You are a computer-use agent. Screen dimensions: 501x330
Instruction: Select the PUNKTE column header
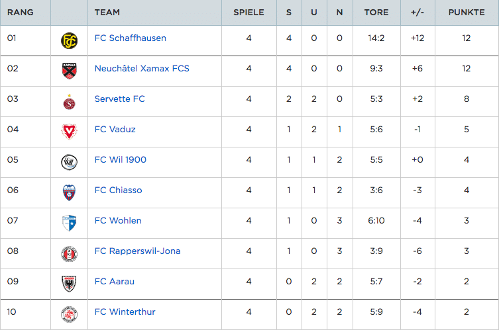click(x=467, y=13)
